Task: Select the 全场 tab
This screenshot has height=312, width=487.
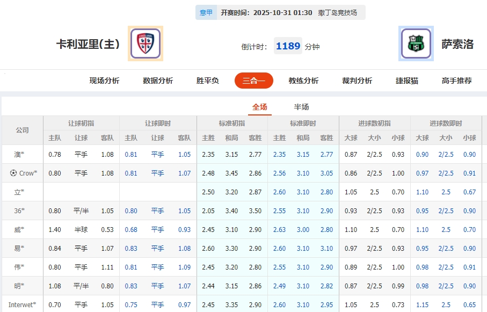Action: tap(260, 107)
